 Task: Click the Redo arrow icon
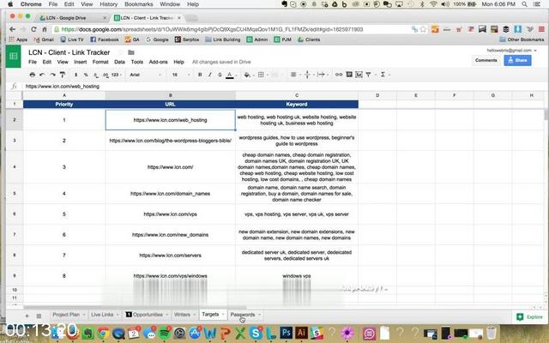click(x=52, y=75)
